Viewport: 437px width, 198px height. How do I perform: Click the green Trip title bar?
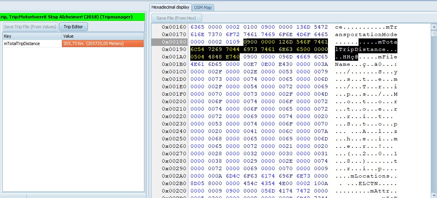(x=72, y=16)
